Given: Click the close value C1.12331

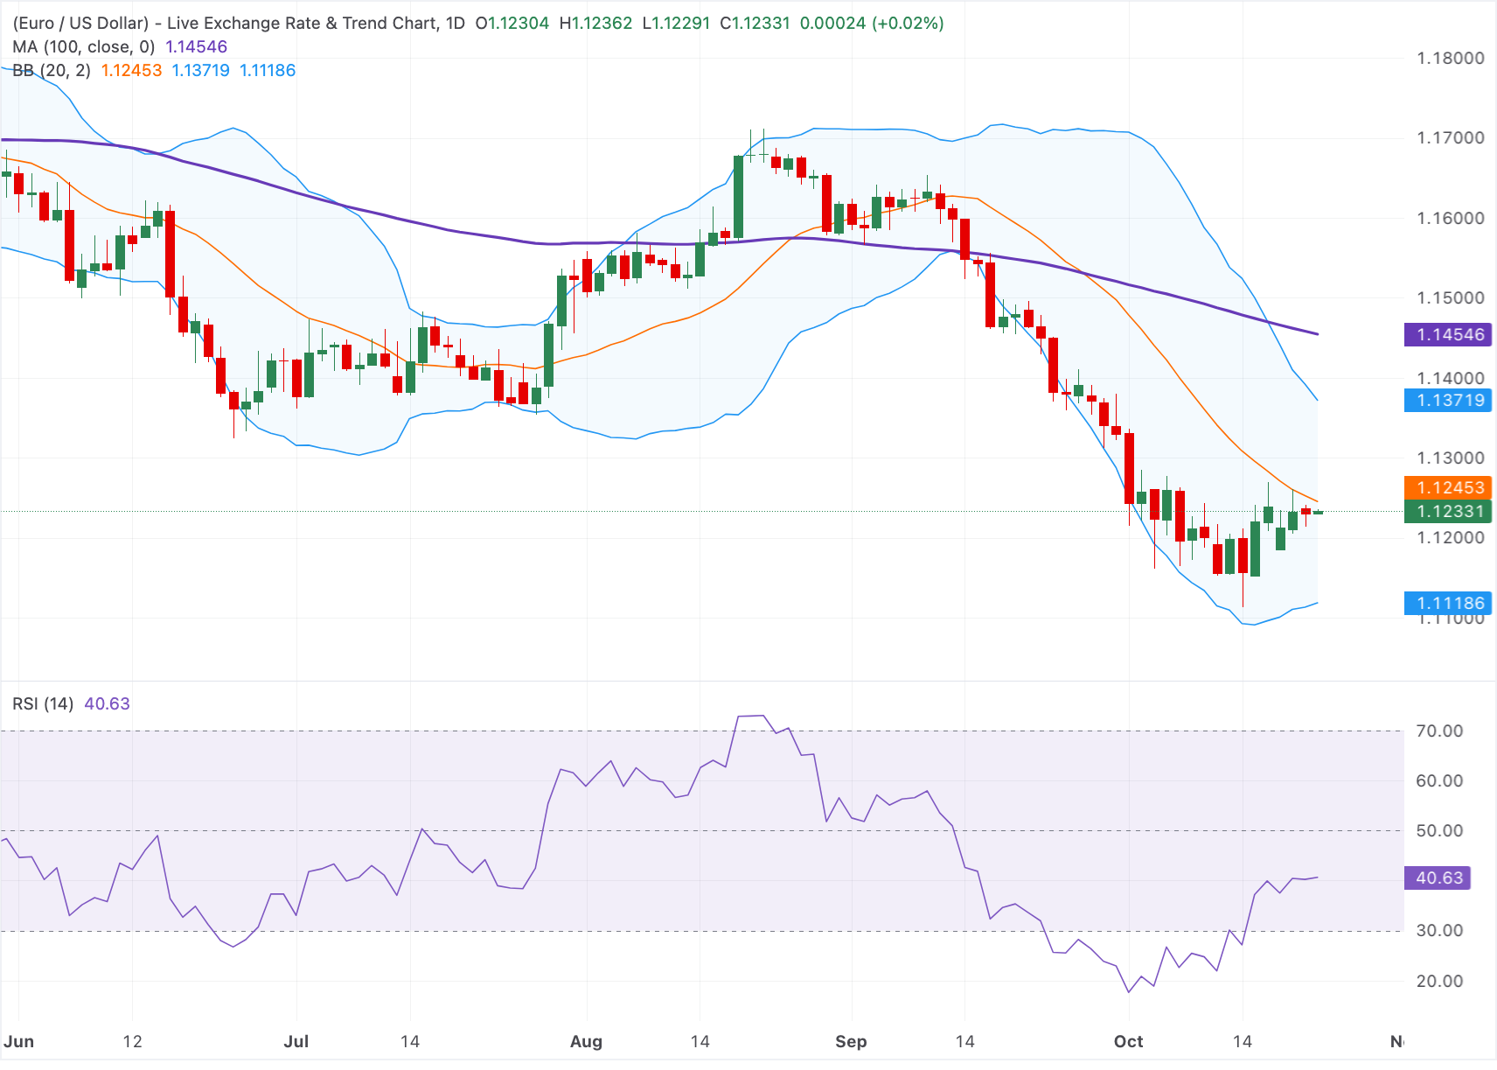Looking at the screenshot, I should (x=755, y=24).
